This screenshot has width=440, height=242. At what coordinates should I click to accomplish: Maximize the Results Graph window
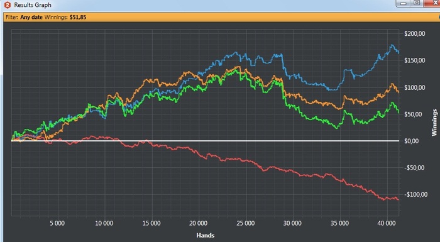click(417, 3)
